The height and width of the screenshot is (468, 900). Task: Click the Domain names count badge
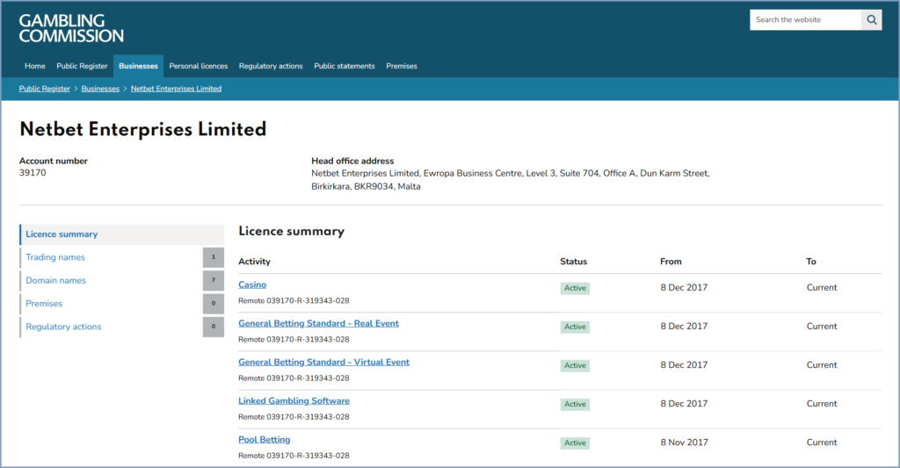pyautogui.click(x=214, y=280)
